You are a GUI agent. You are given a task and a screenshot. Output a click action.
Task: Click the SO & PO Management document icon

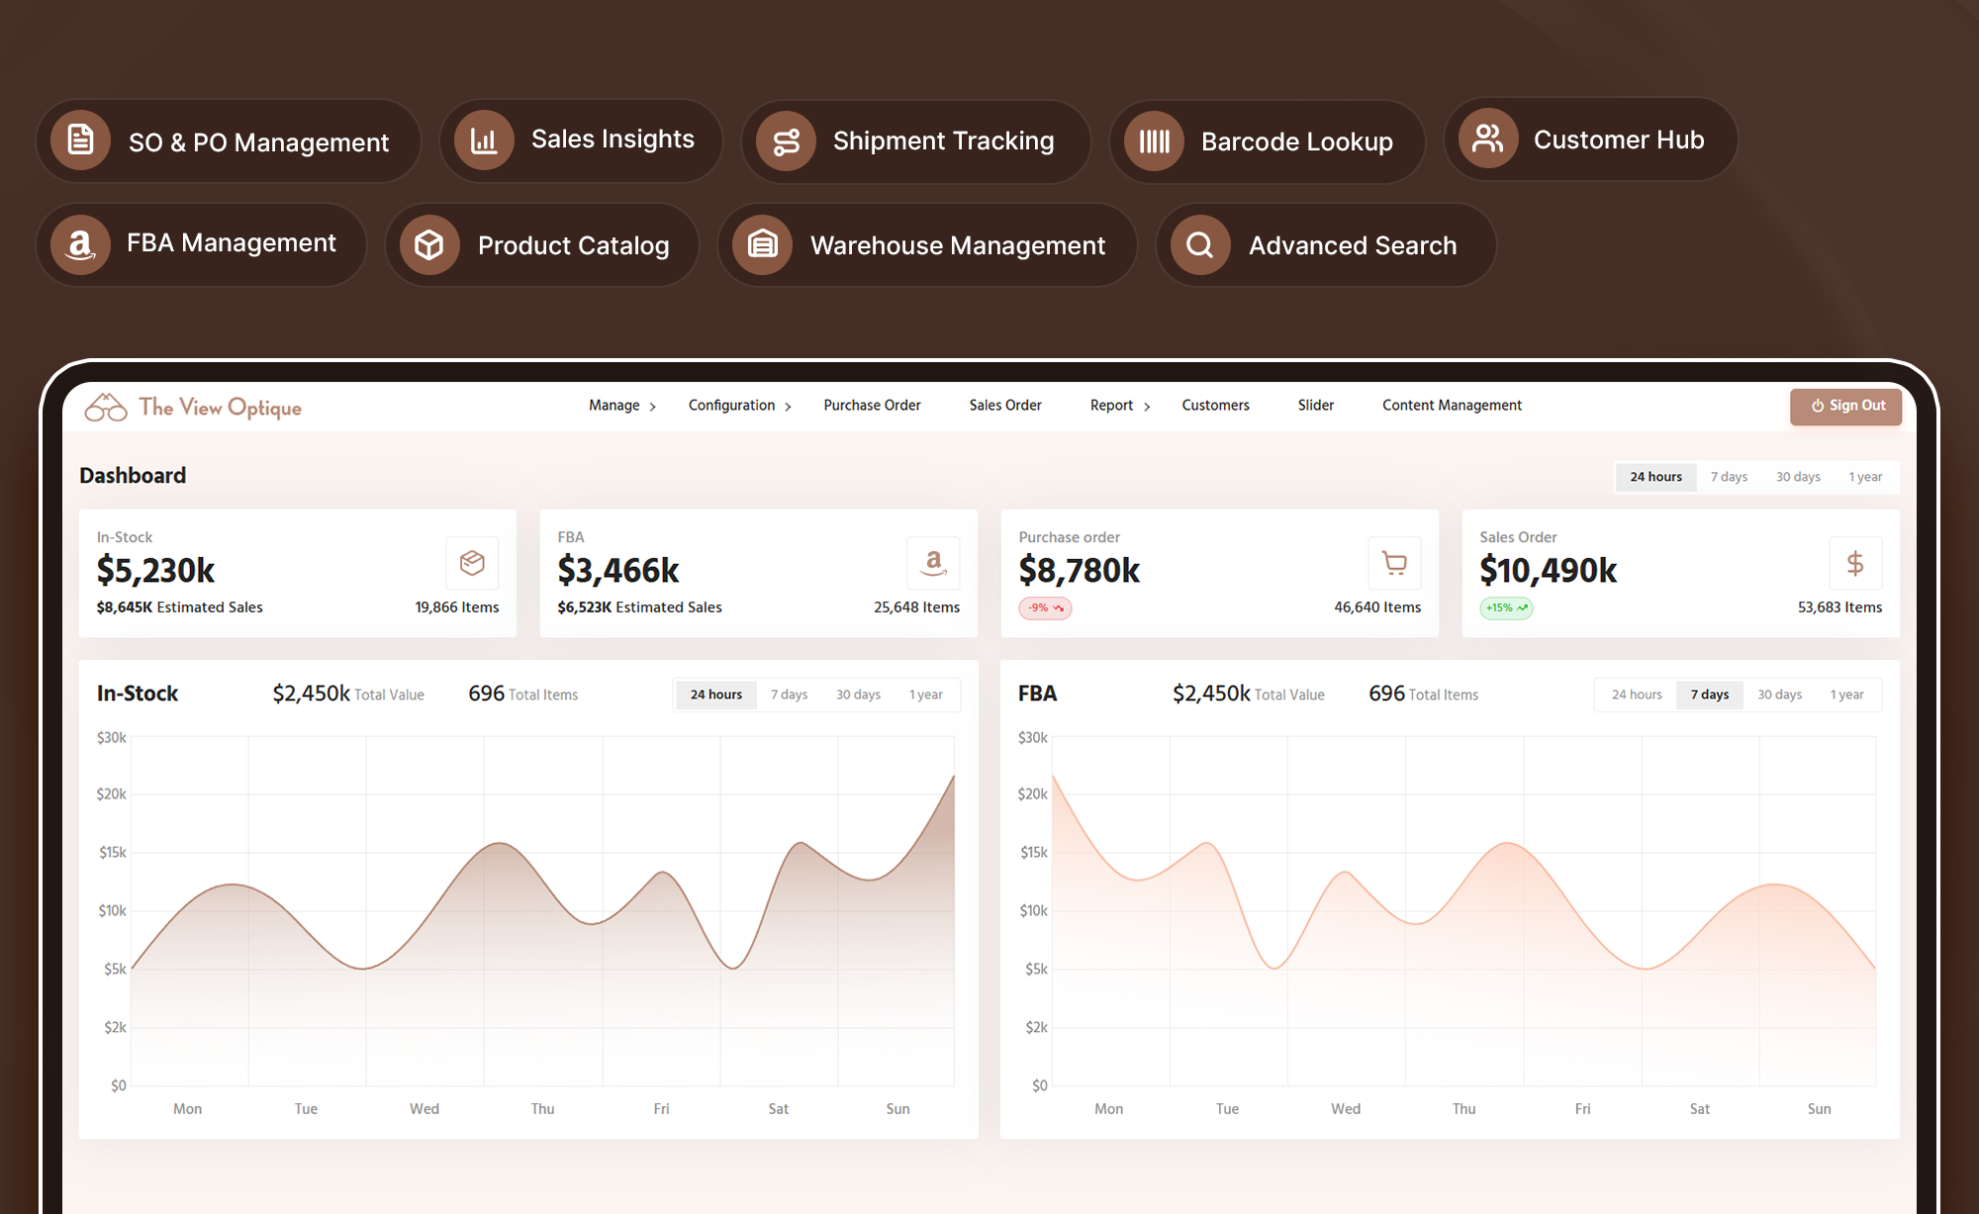(81, 140)
